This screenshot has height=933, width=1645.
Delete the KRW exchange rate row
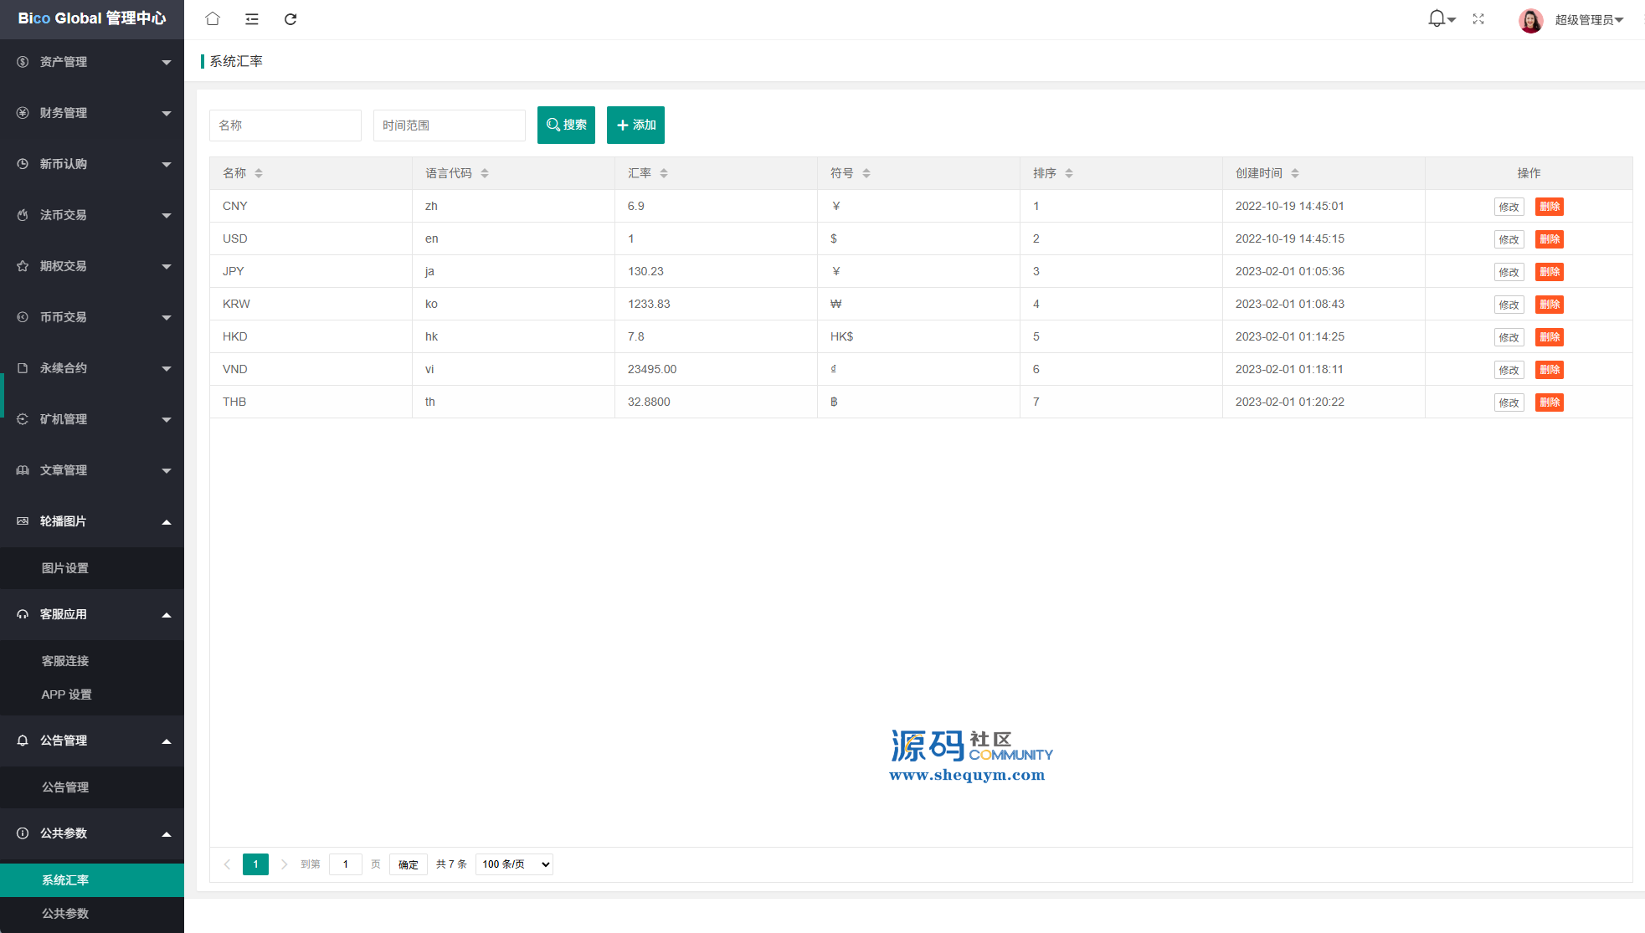[1549, 305]
